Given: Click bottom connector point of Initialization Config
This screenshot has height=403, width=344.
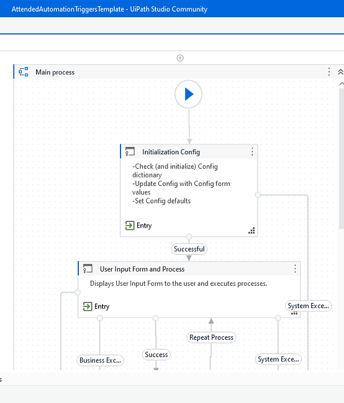Looking at the screenshot, I should tap(189, 237).
